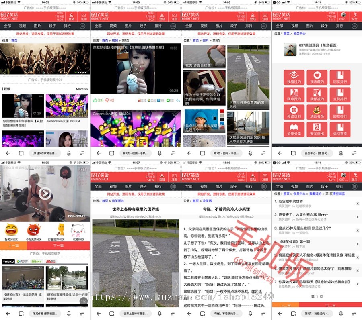Select 图片 tab on the home screen navbar
Viewport: 362px width, 320px height.
tap(37, 26)
